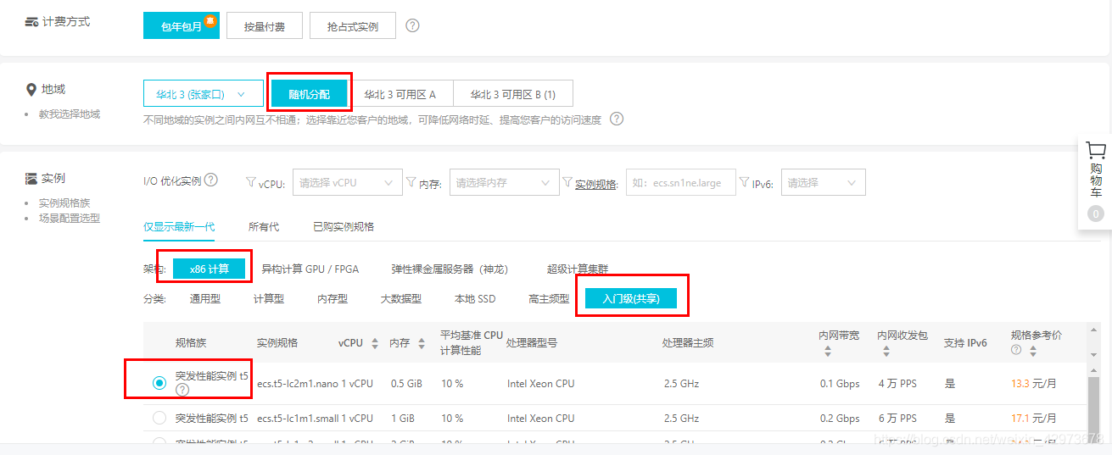Open the 购物车 shopping cart icon
The width and height of the screenshot is (1112, 455).
click(1096, 151)
